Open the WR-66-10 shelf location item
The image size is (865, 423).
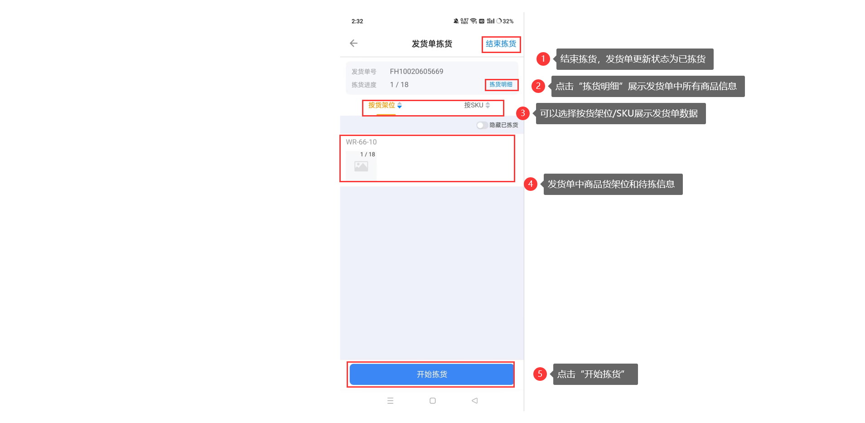tap(427, 159)
